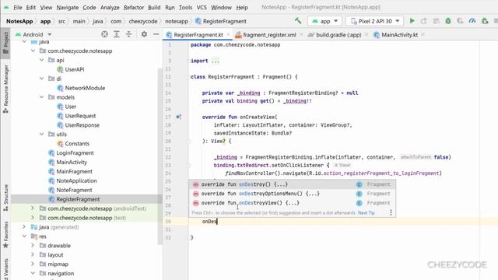
Task: Switch to MainActivity.kt tab
Action: (399, 34)
